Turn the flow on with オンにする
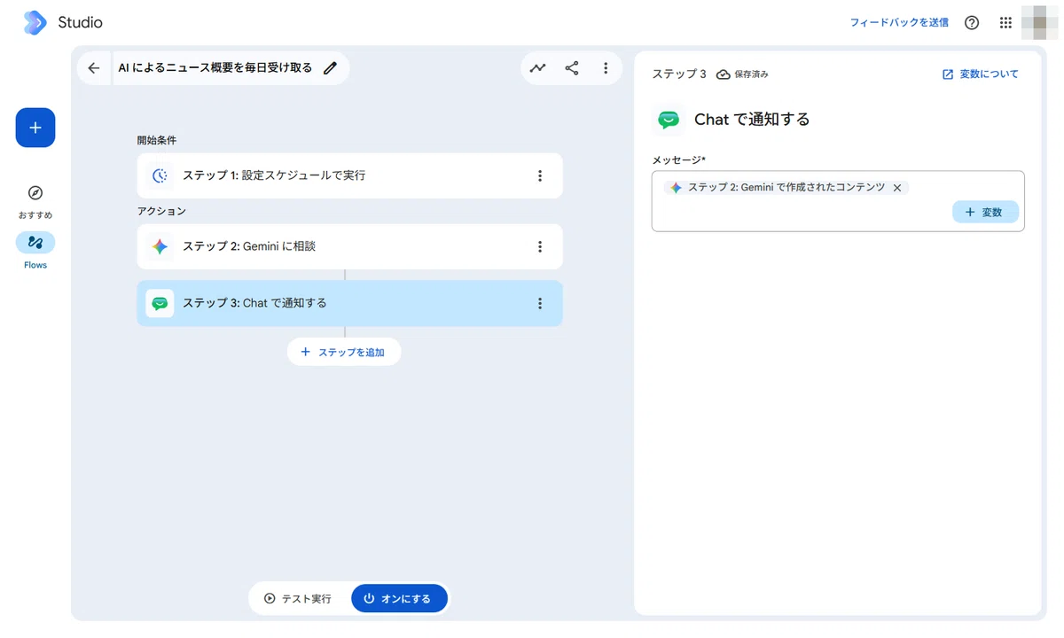This screenshot has width=1064, height=638. point(399,599)
